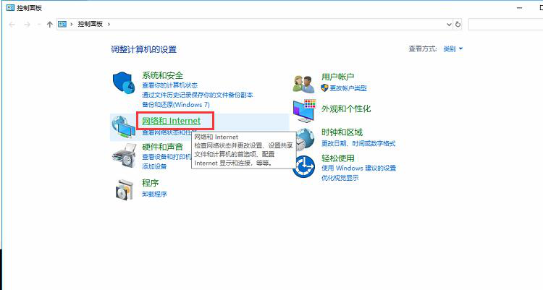The height and width of the screenshot is (290, 543).
Task: Click the 网络和 Internet globe icon
Action: 124,127
